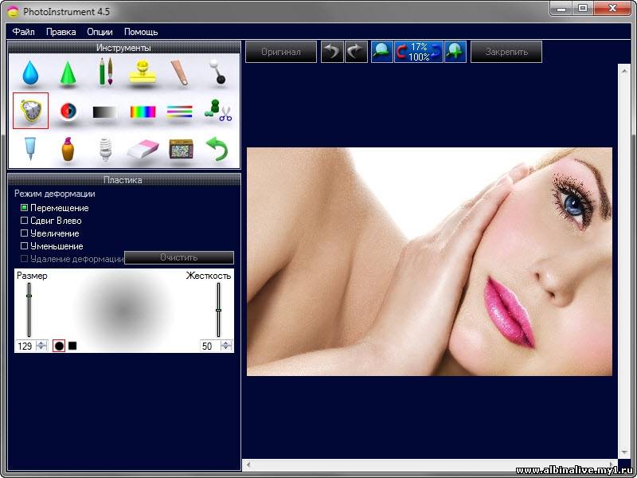Rotate image with blue right arrow
This screenshot has height=478, width=637.
(x=436, y=52)
